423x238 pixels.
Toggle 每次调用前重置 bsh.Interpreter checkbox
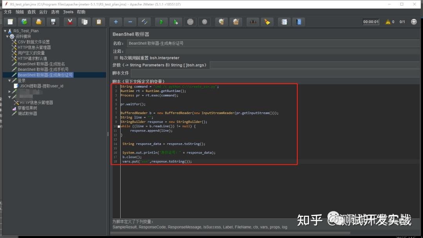coord(116,58)
